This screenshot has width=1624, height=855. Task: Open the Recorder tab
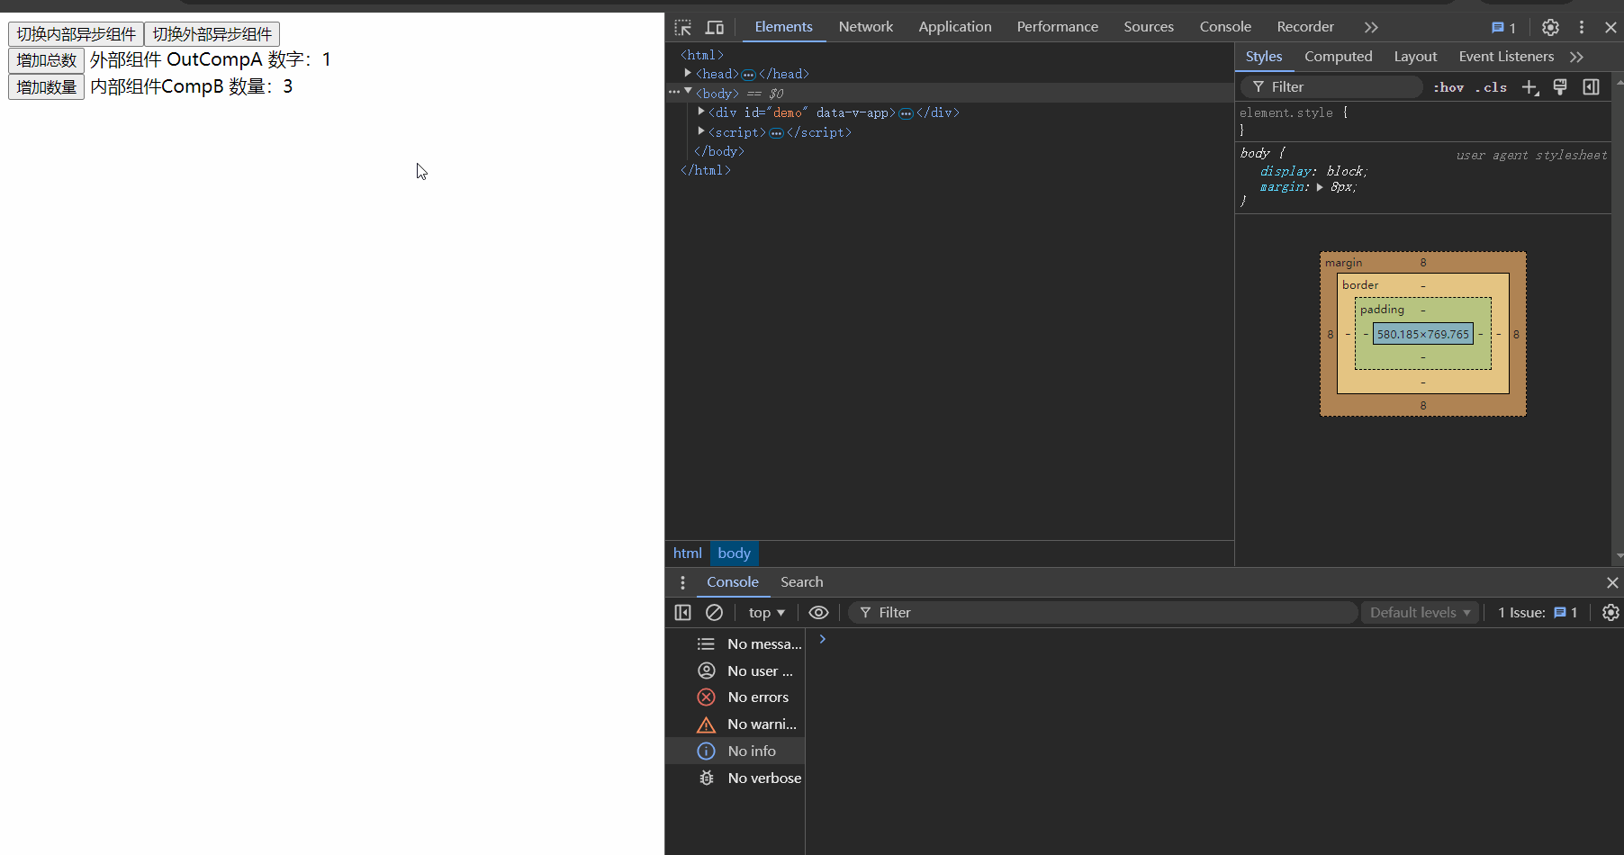pyautogui.click(x=1305, y=27)
